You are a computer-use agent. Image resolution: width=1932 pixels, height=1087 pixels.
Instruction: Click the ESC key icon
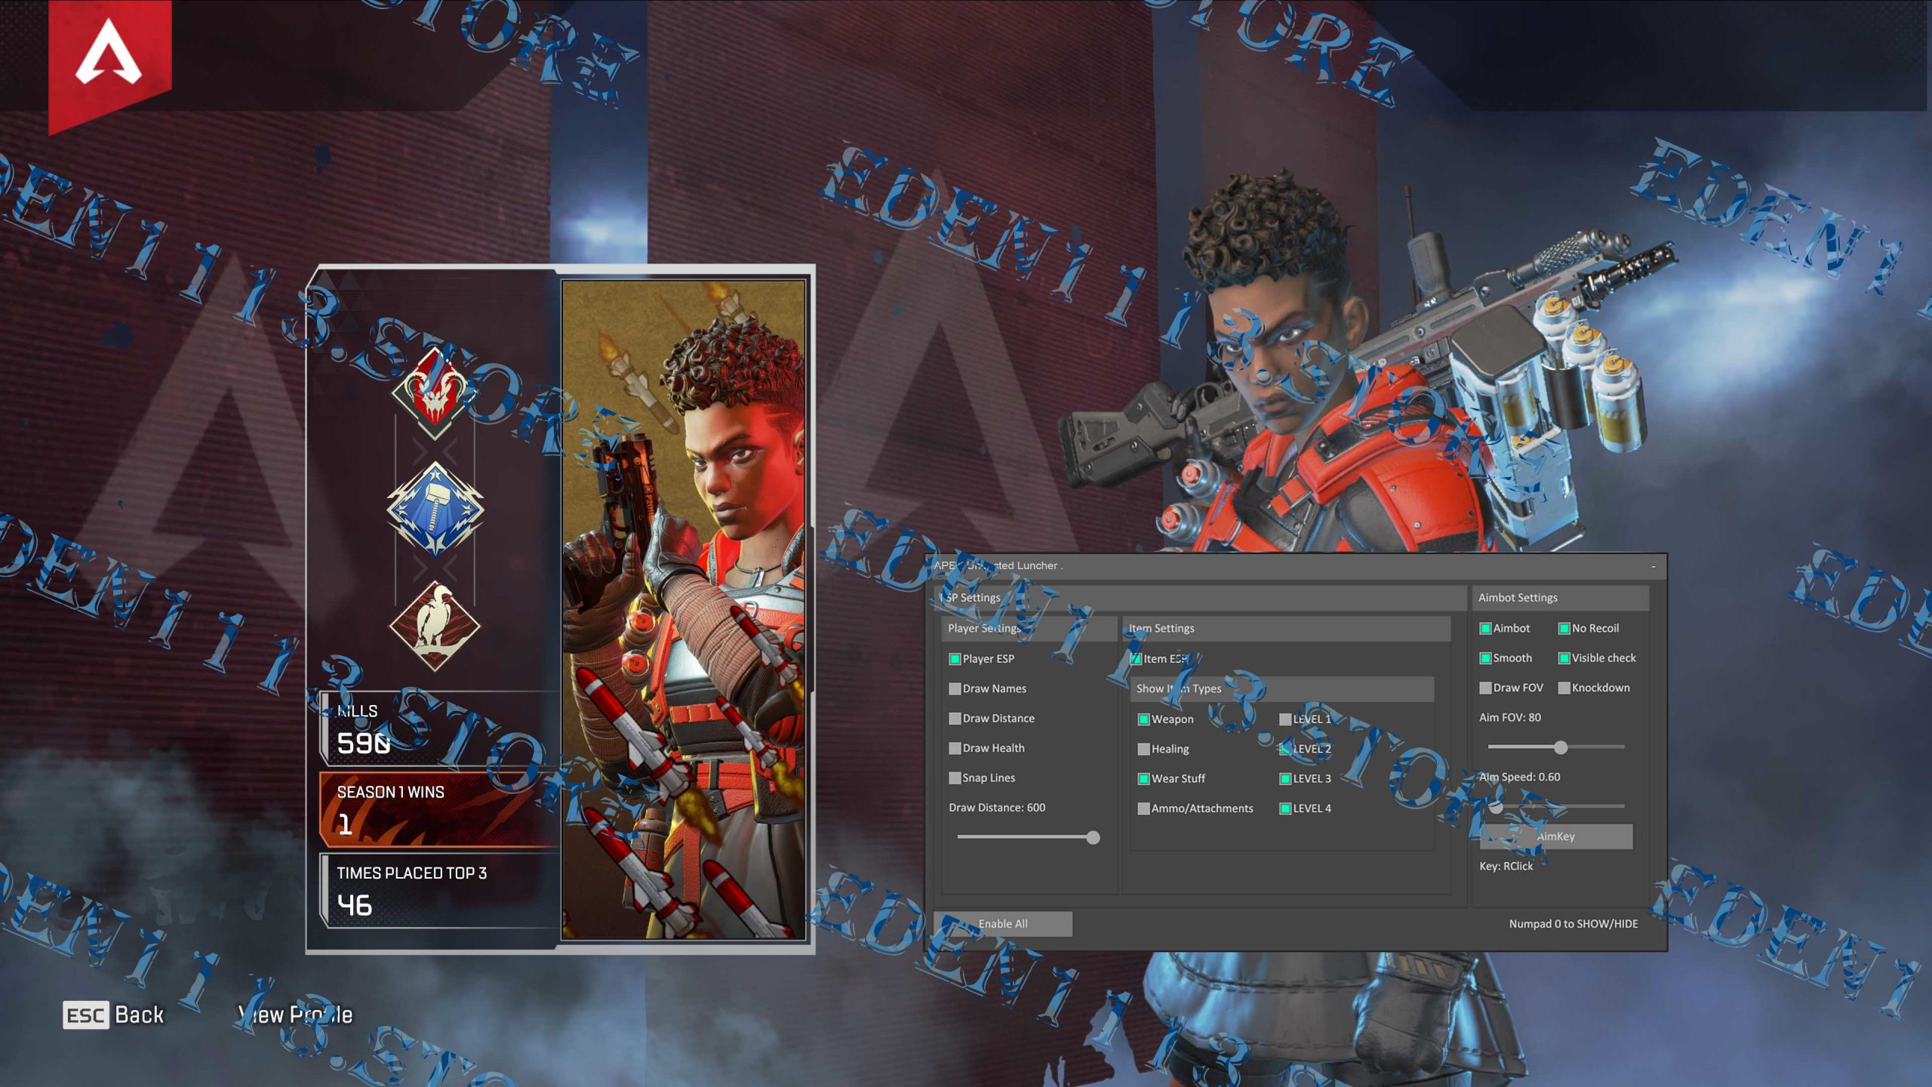85,1015
